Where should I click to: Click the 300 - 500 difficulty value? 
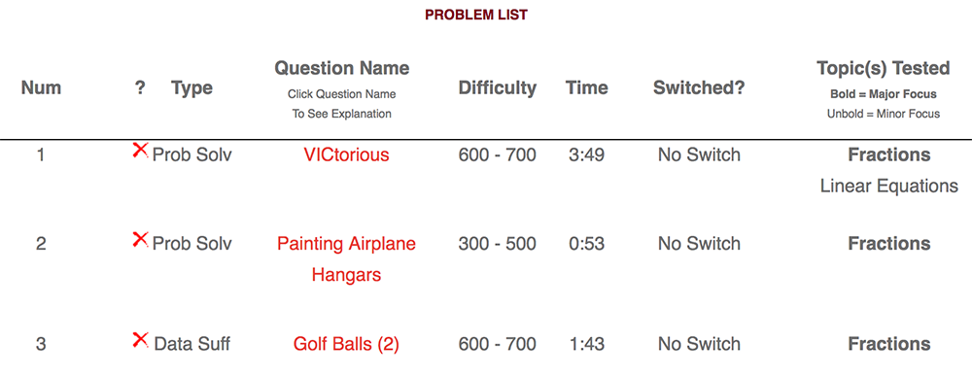coord(497,244)
